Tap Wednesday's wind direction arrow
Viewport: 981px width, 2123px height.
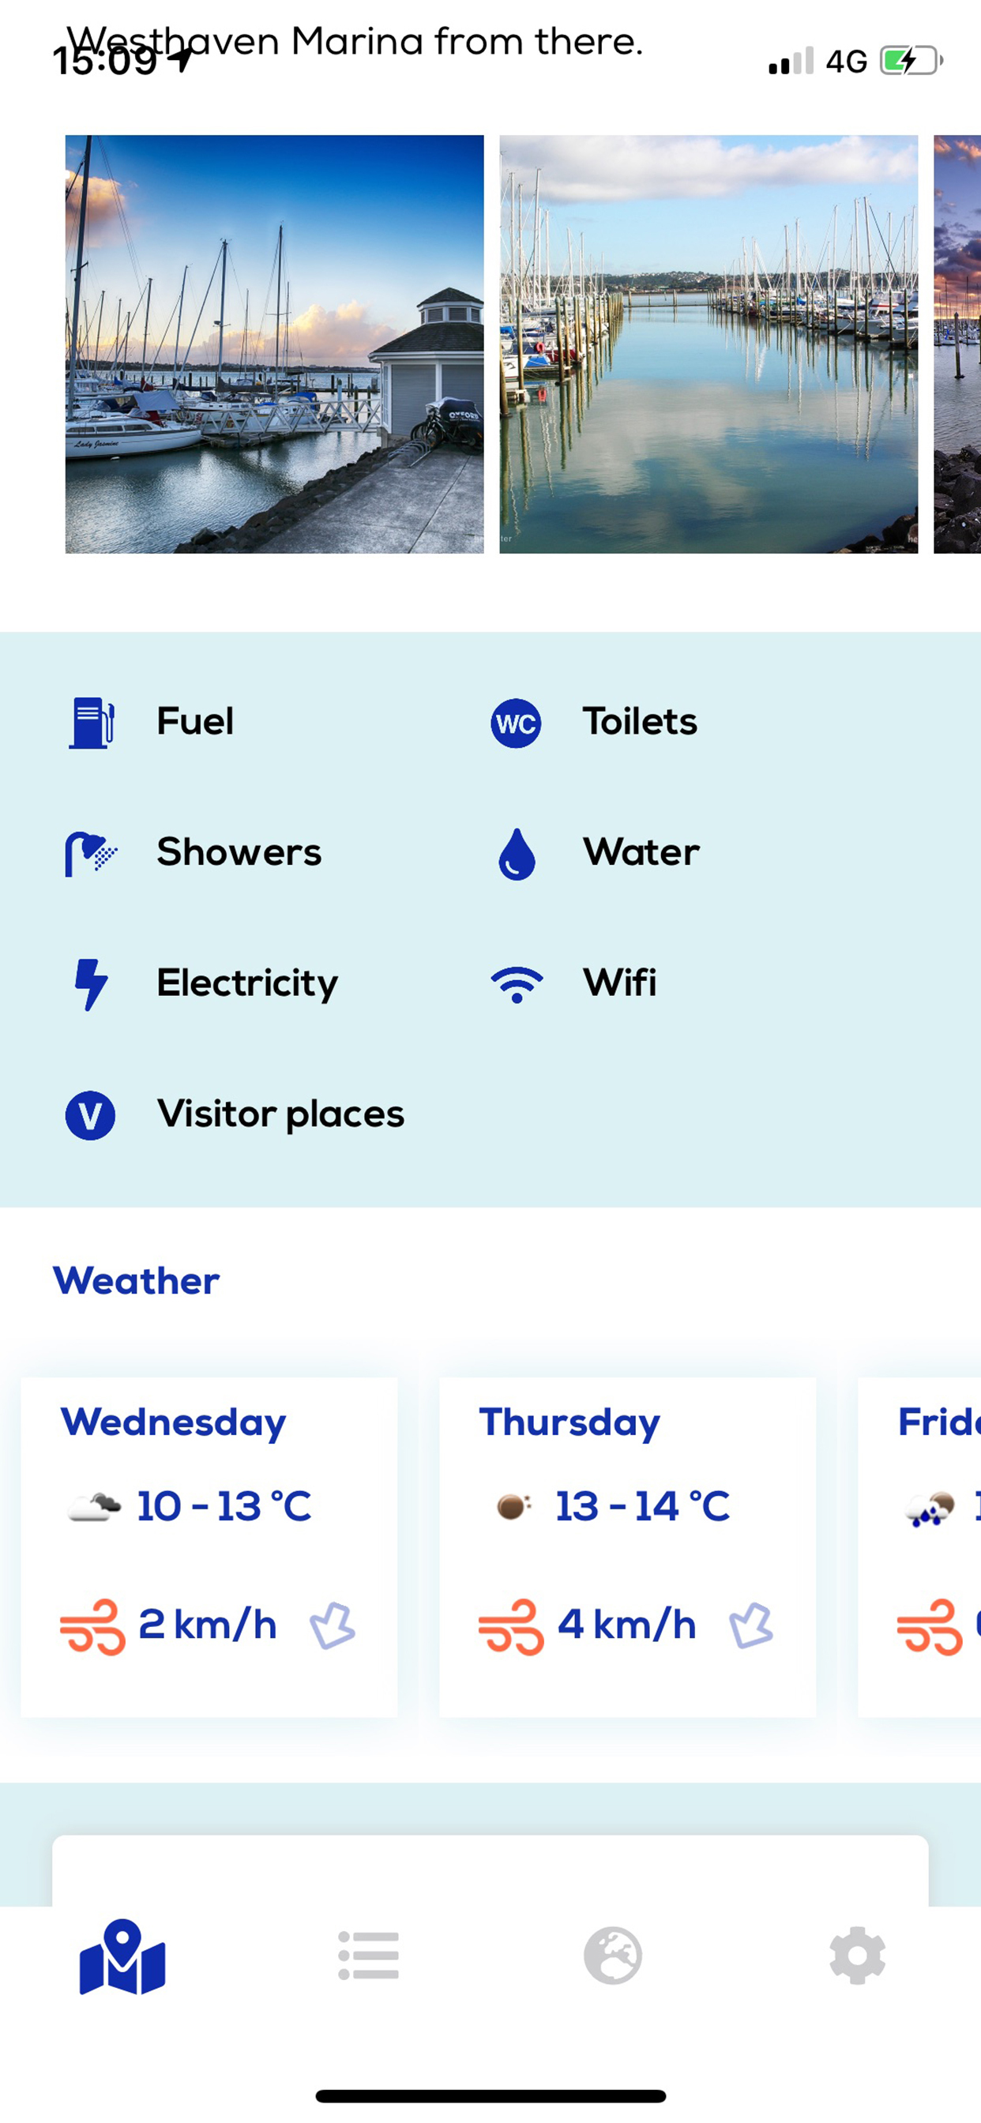click(x=333, y=1625)
